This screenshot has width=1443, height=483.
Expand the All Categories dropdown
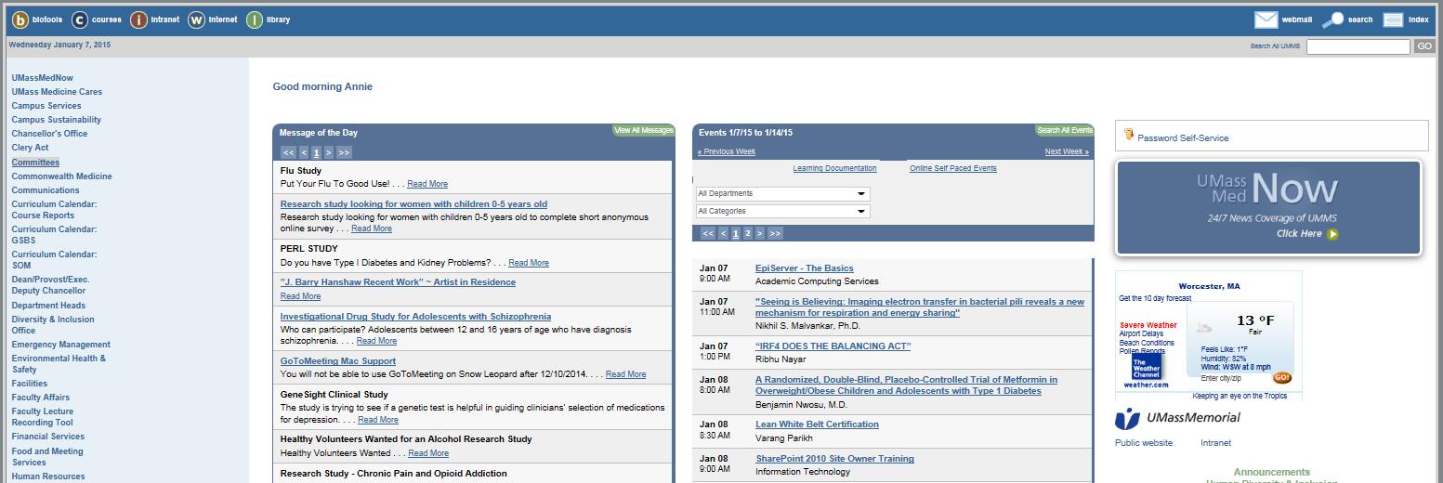[782, 212]
